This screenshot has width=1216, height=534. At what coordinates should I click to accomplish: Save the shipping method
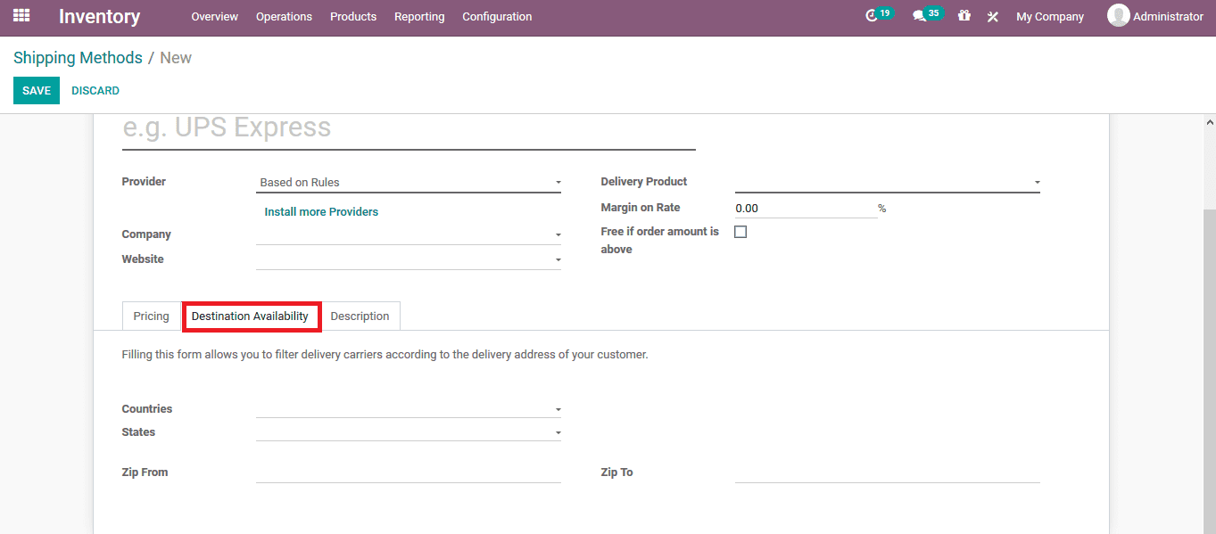37,90
